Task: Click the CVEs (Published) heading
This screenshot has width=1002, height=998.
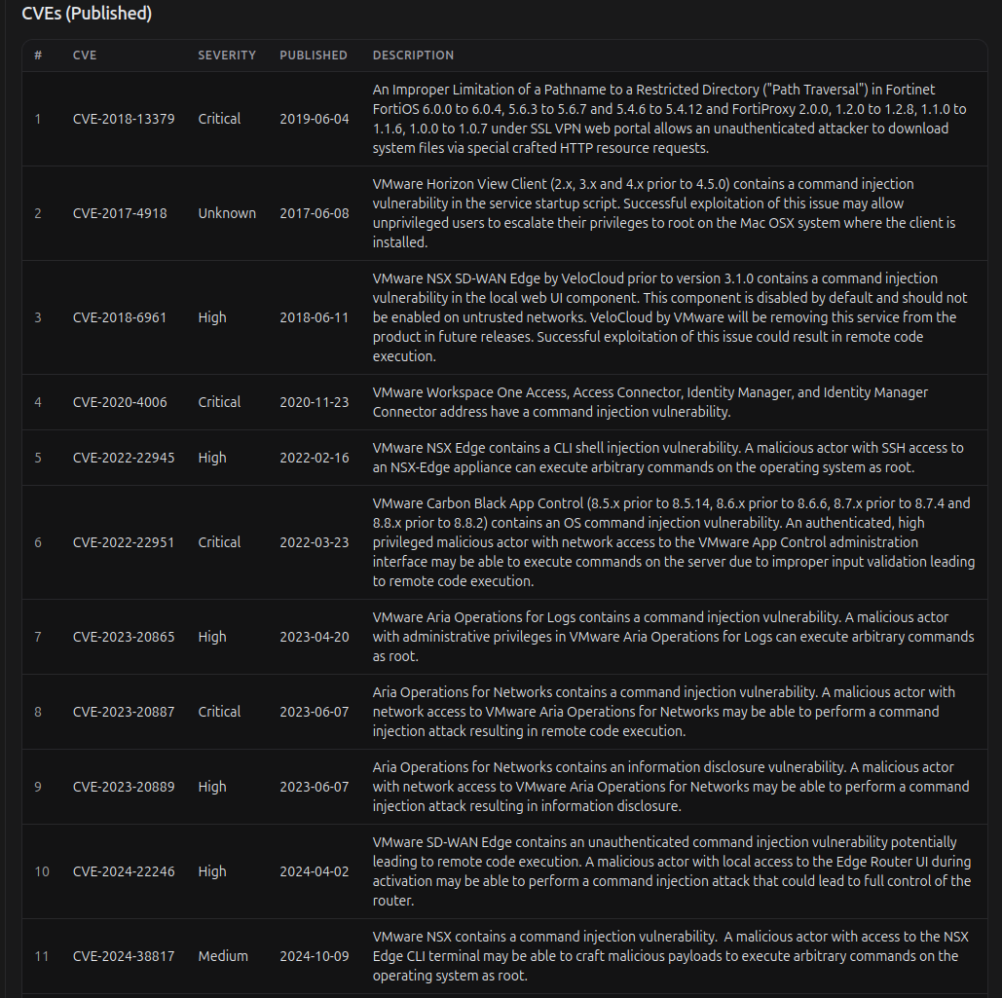Action: (87, 14)
